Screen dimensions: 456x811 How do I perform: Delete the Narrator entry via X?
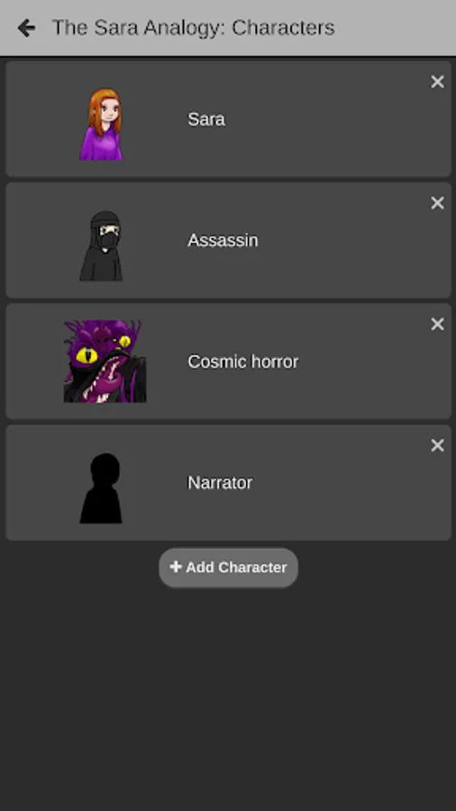[x=437, y=445]
